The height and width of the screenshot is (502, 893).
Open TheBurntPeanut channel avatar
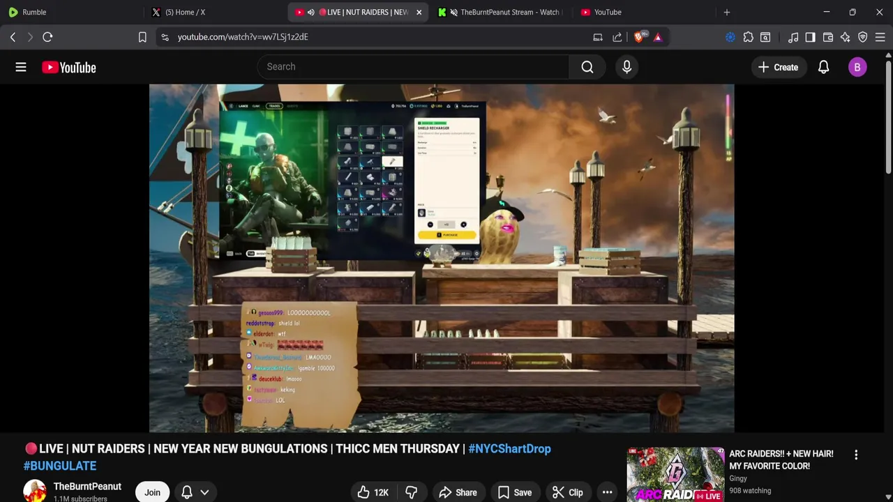(x=35, y=492)
